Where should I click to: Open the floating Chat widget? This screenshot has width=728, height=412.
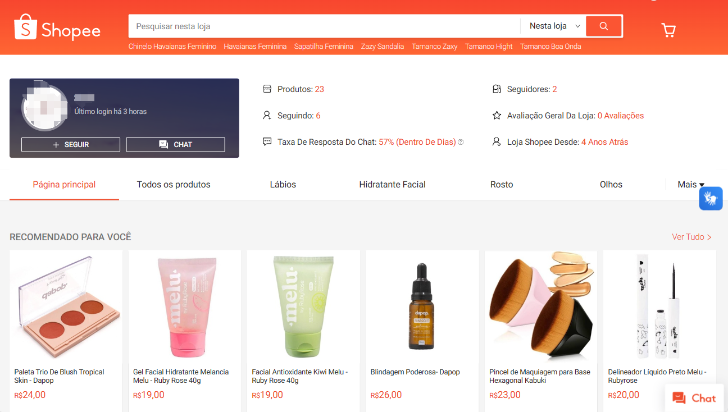pyautogui.click(x=694, y=398)
